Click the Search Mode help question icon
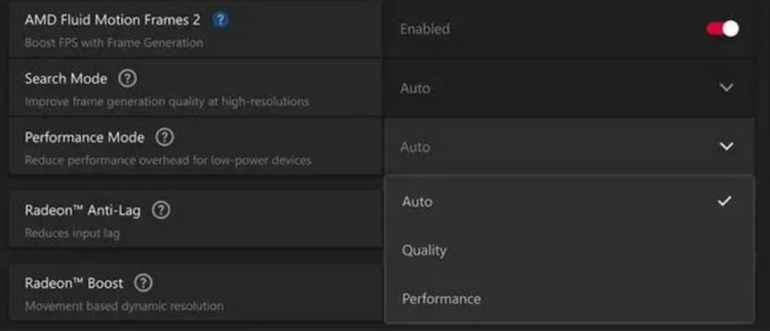The height and width of the screenshot is (331, 770). (128, 78)
